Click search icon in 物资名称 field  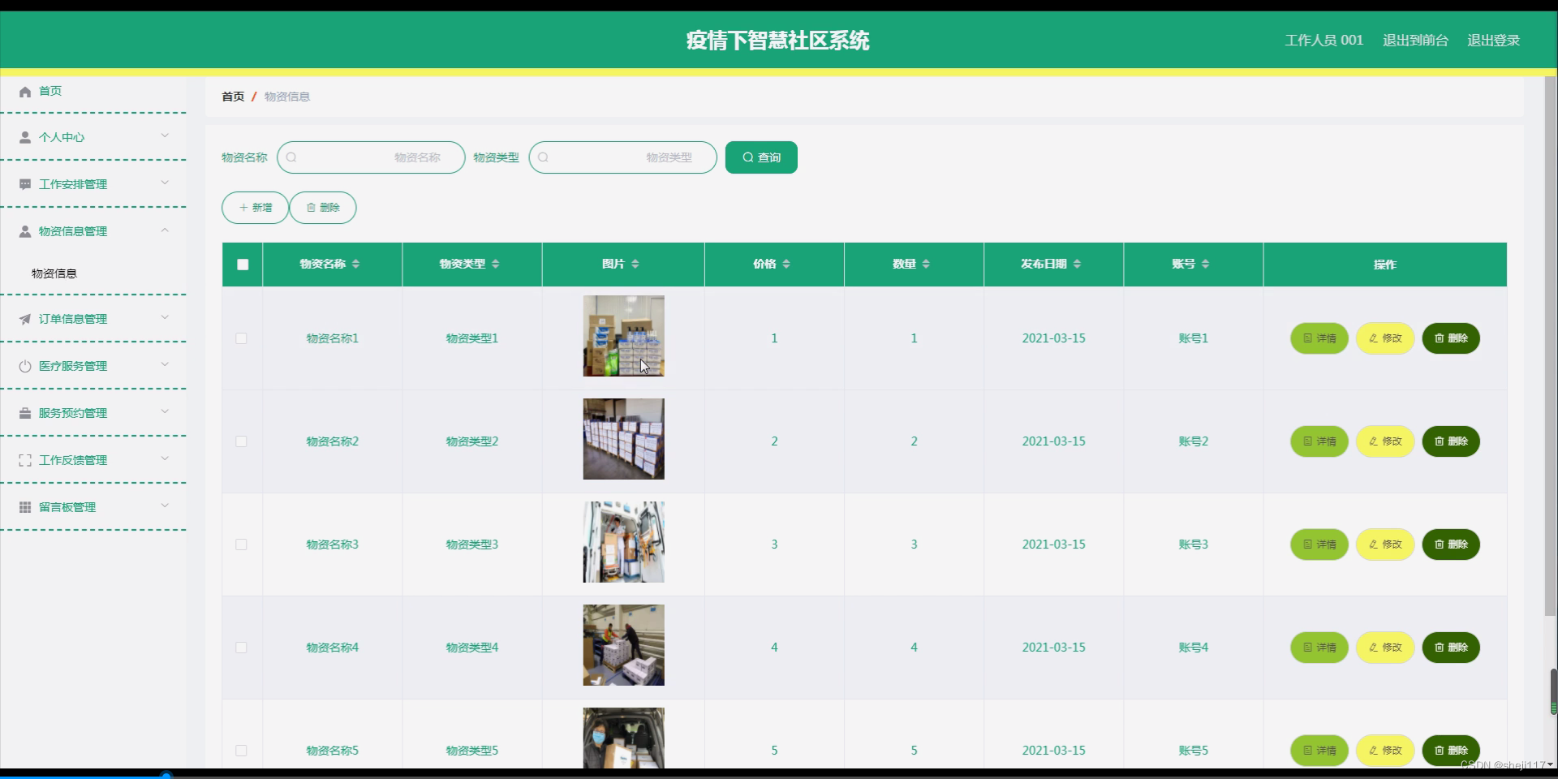point(291,157)
